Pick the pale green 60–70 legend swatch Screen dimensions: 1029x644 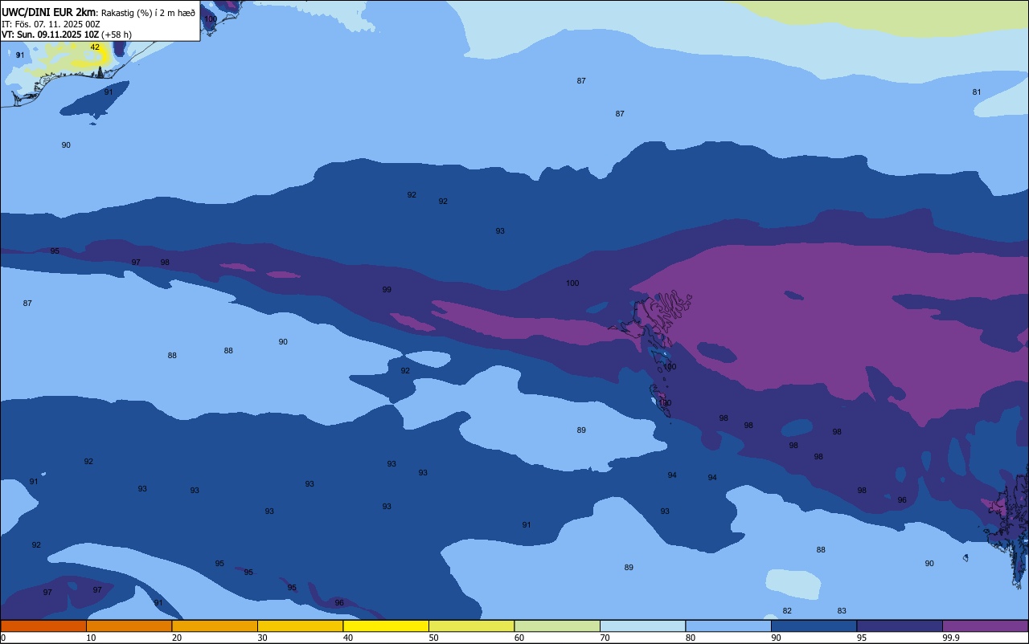click(557, 626)
